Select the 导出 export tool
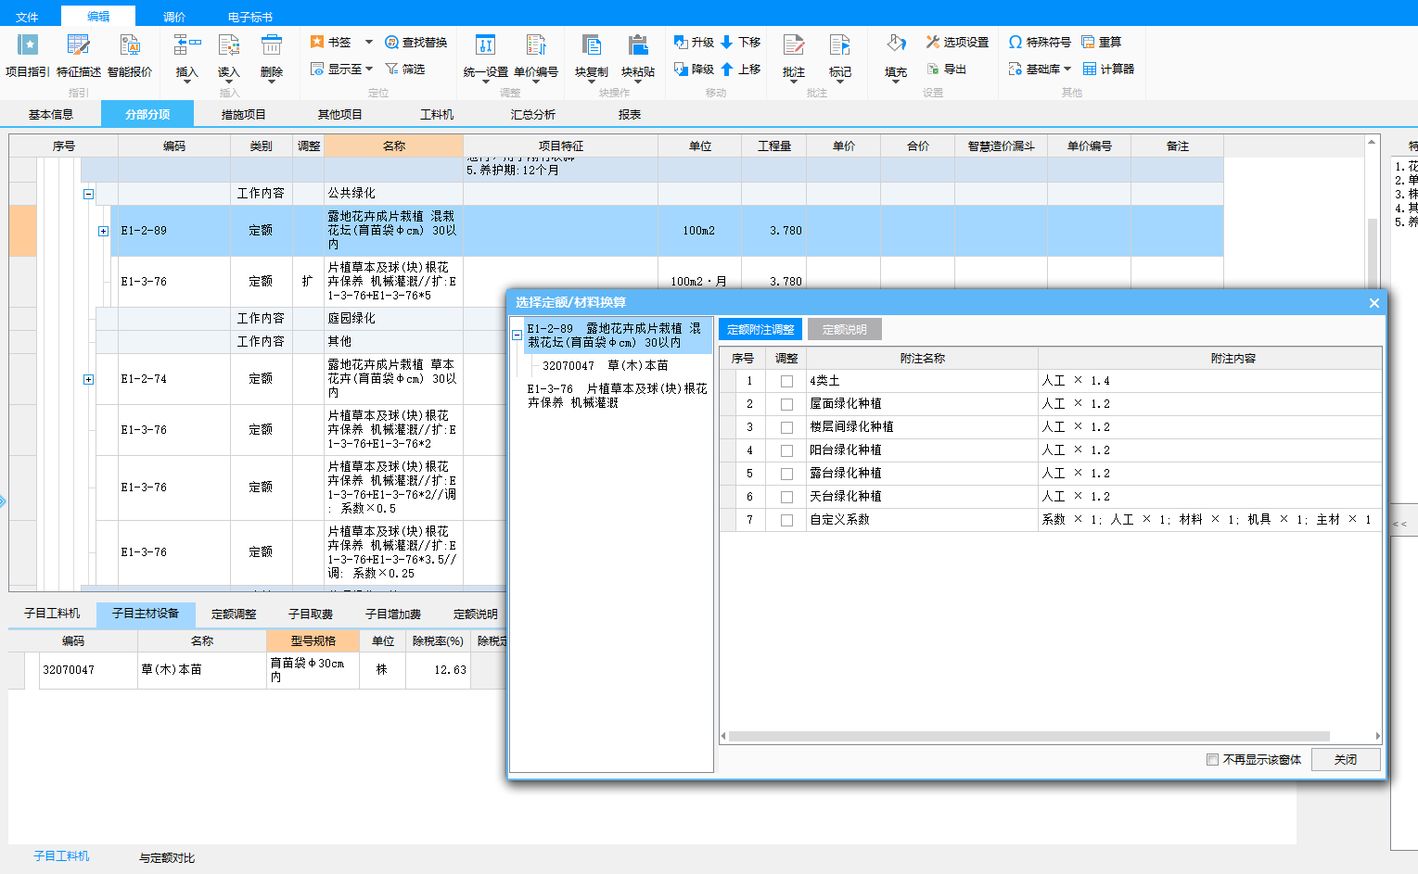1418x874 pixels. 946,69
